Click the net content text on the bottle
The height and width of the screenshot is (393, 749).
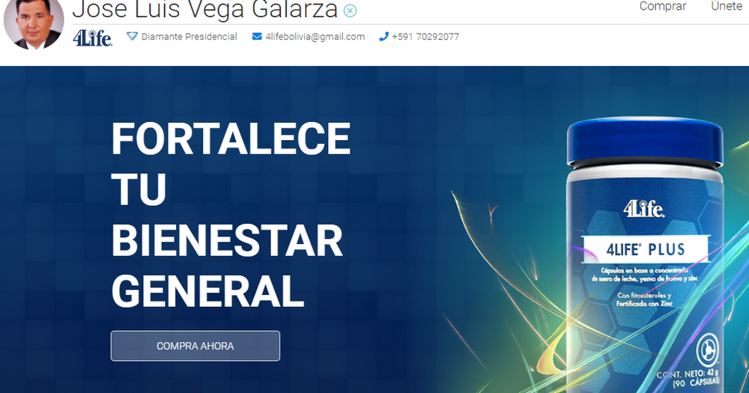[x=688, y=378]
